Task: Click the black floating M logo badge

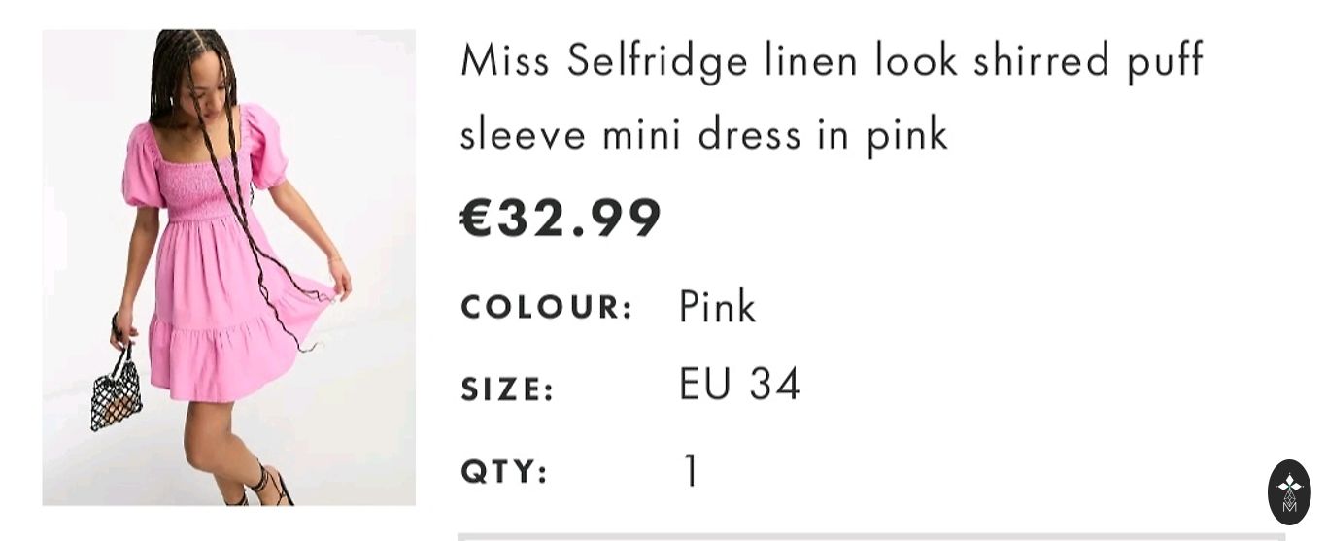Action: click(x=1289, y=492)
